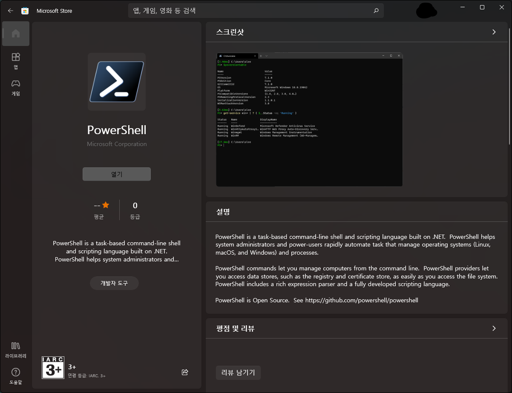Screen dimensions: 512x393
Task: Click the PowerShell app title
Action: pyautogui.click(x=117, y=130)
